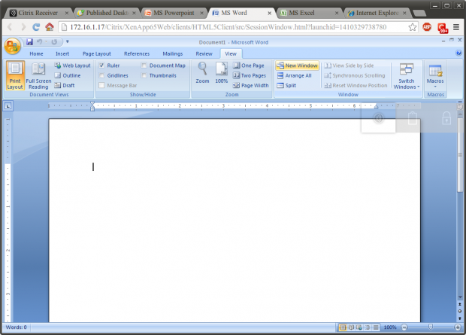
Task: Click Previous Page double-arrow button
Action: 460,304
